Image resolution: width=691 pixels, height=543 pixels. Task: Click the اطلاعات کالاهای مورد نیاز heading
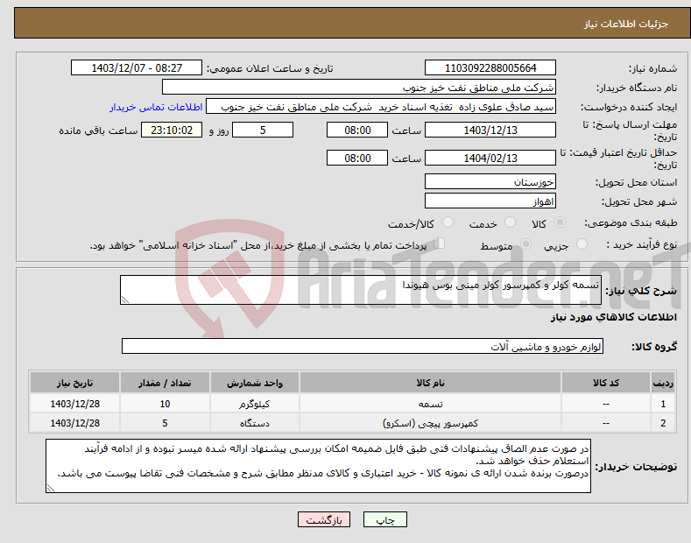click(613, 317)
